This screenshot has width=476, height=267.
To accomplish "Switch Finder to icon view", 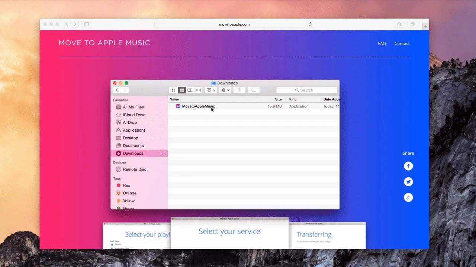I will 174,90.
